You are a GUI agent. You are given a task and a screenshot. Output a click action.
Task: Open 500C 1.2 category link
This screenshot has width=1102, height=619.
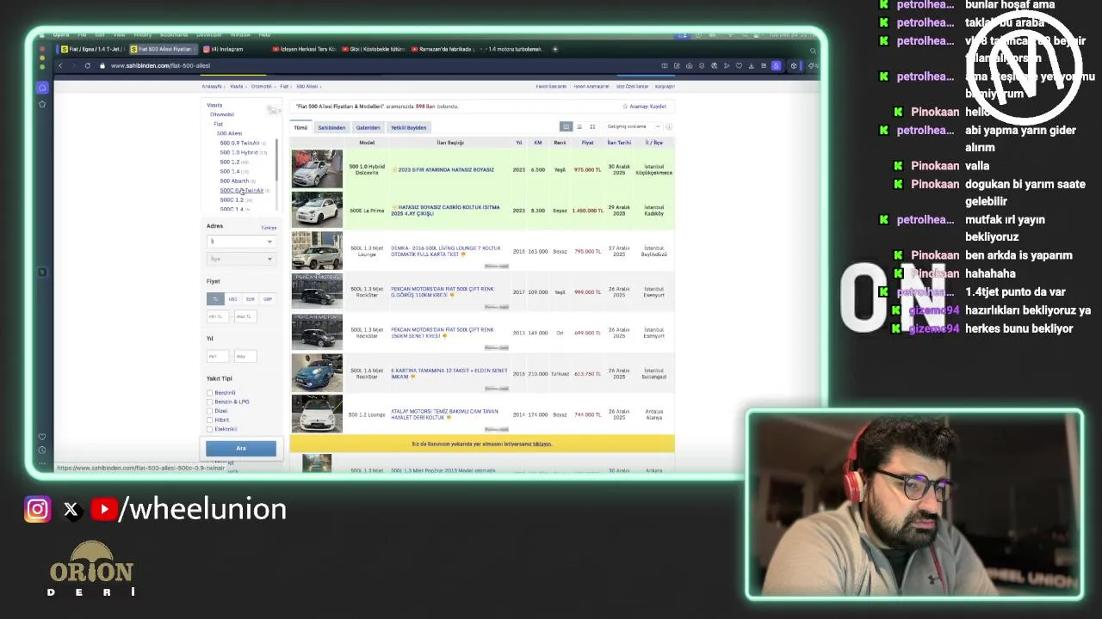[232, 199]
